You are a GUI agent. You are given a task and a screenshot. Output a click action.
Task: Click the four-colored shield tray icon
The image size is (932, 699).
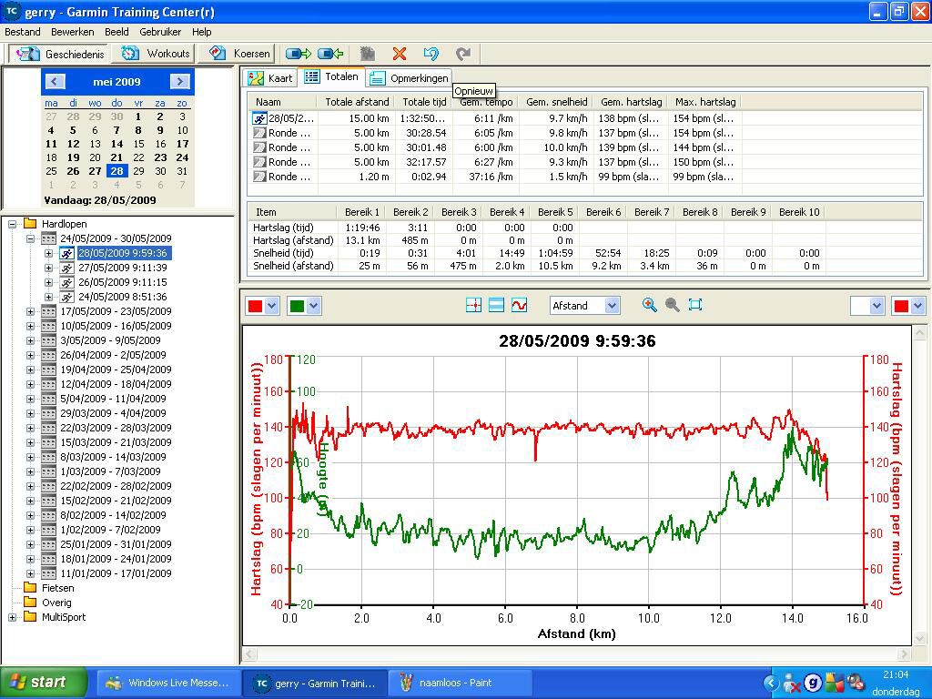point(835,683)
